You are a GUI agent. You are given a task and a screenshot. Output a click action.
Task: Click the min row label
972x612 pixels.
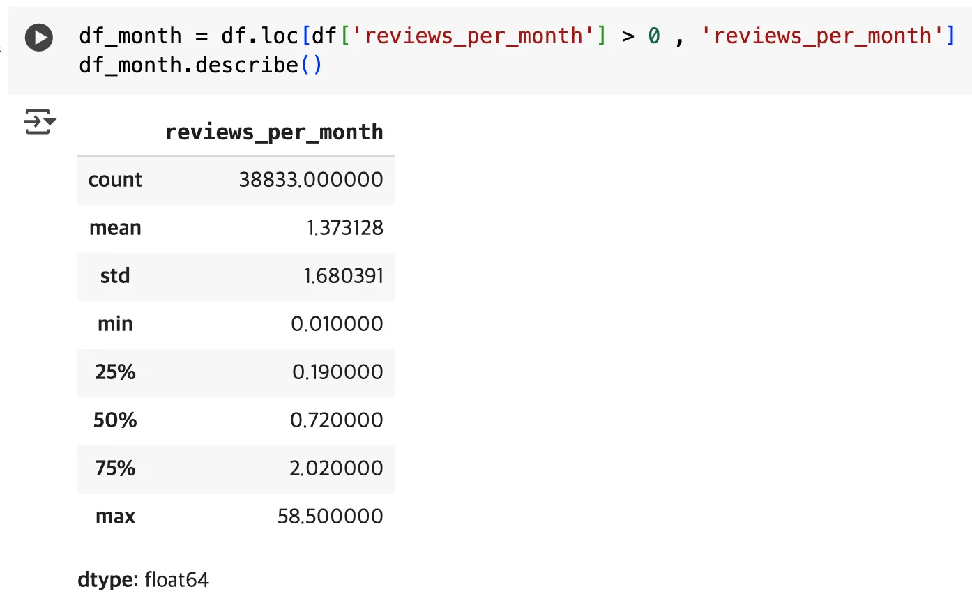pos(115,324)
